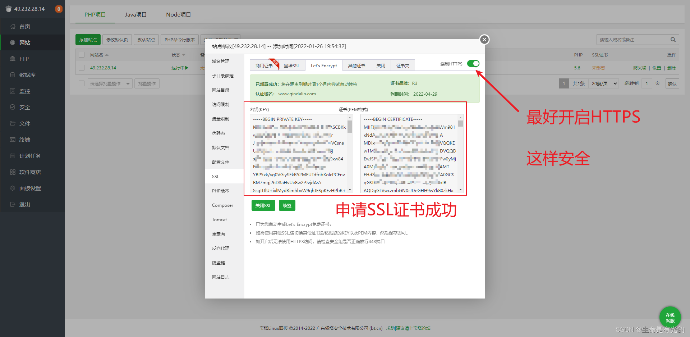The width and height of the screenshot is (690, 337).
Task: Open 子目录绑定 in the dialog menu
Action: (225, 76)
